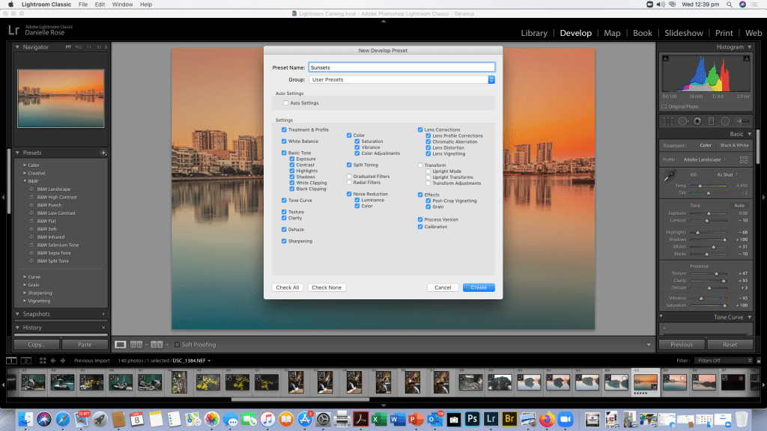Switch to the Library module

[534, 33]
